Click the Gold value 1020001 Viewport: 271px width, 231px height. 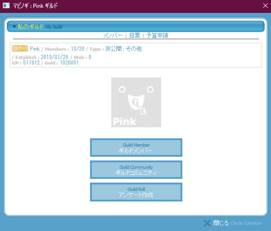(x=69, y=63)
